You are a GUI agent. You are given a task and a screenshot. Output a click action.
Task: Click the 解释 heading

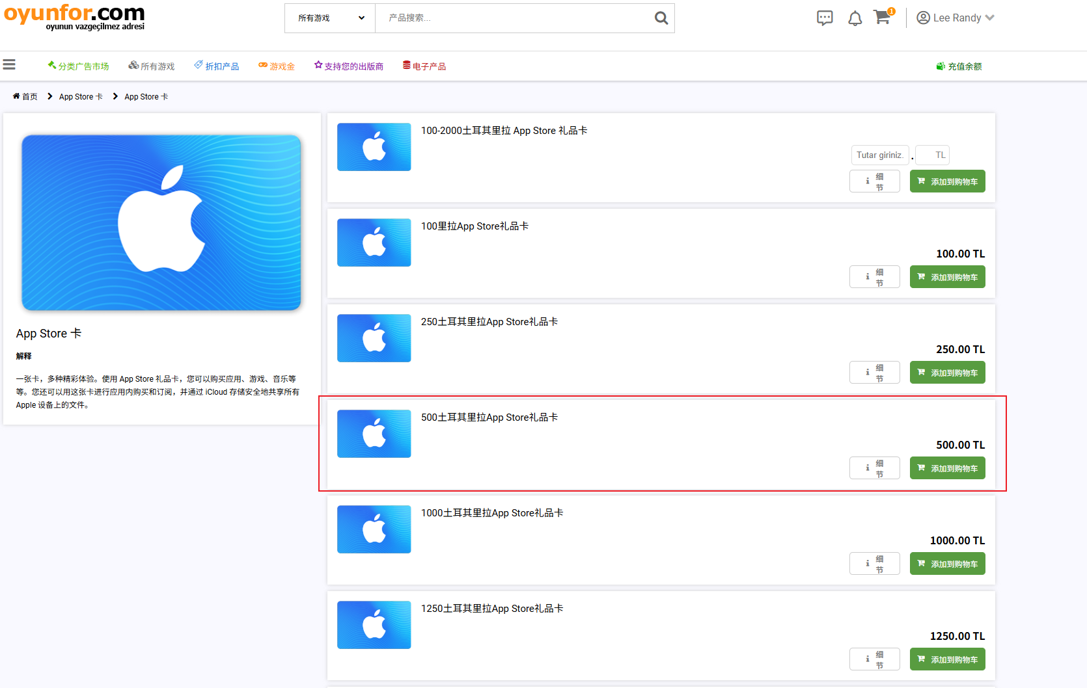coord(24,356)
